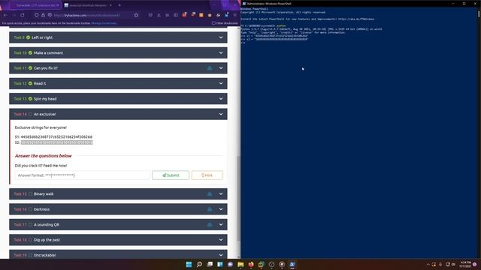Expand Task 10 Make a comment

[x=118, y=52]
